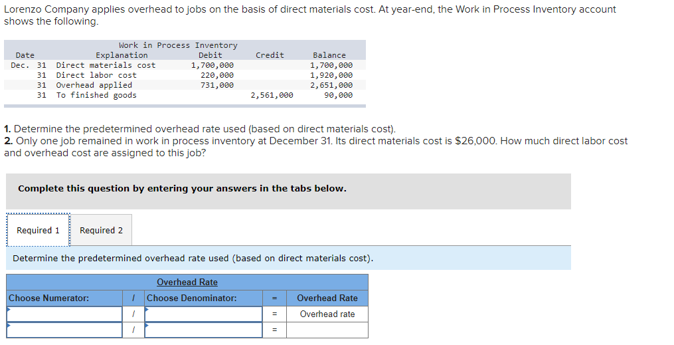Screen dimensions: 674x345
Task: Click the 'Credit' column header
Action: click(x=270, y=55)
